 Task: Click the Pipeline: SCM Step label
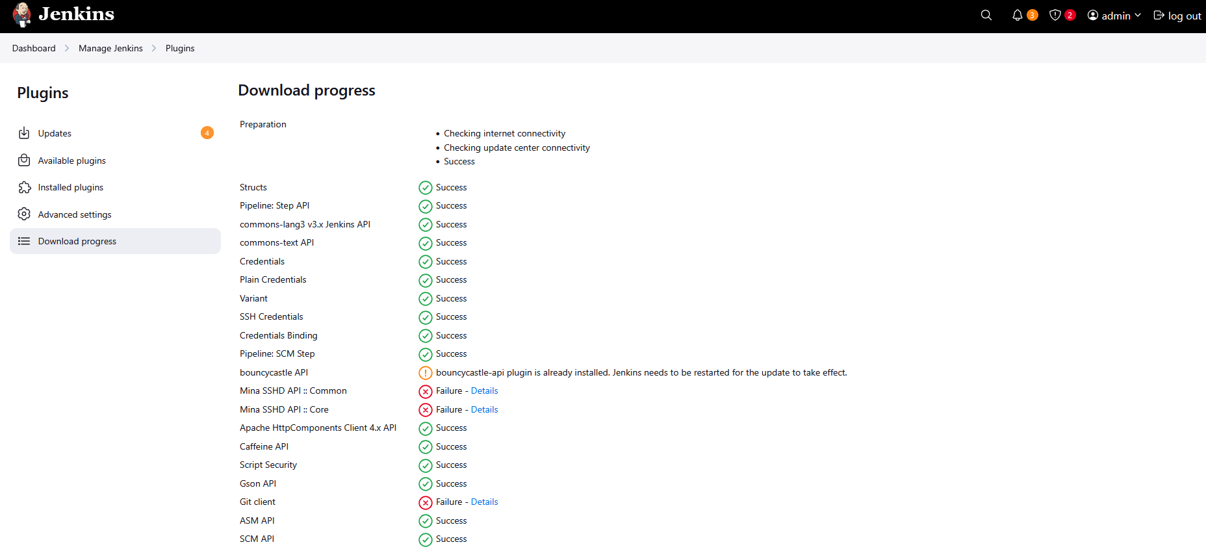pos(277,353)
